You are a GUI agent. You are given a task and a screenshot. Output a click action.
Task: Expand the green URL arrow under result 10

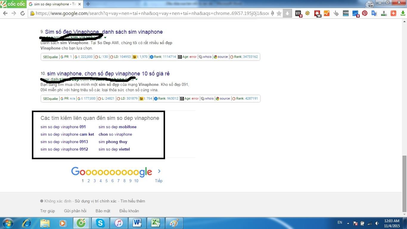(x=136, y=79)
